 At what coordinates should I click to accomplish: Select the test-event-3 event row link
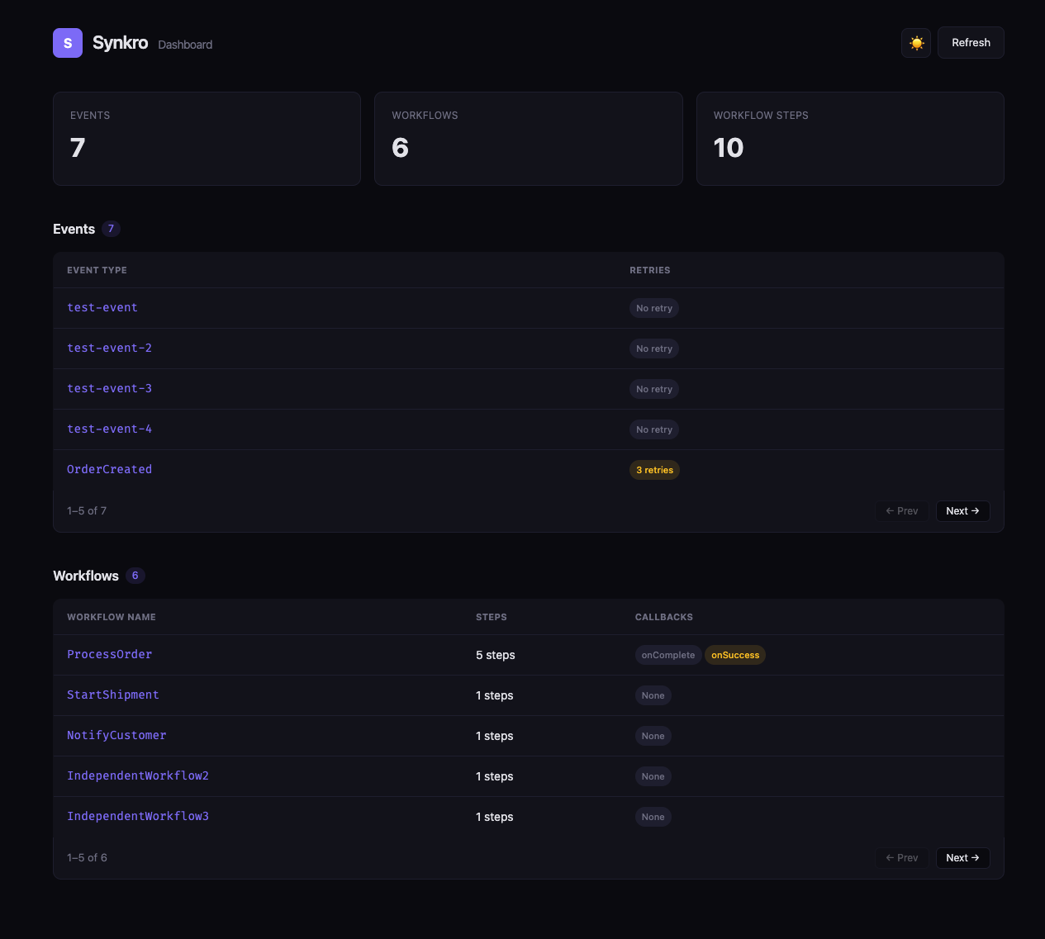coord(109,389)
